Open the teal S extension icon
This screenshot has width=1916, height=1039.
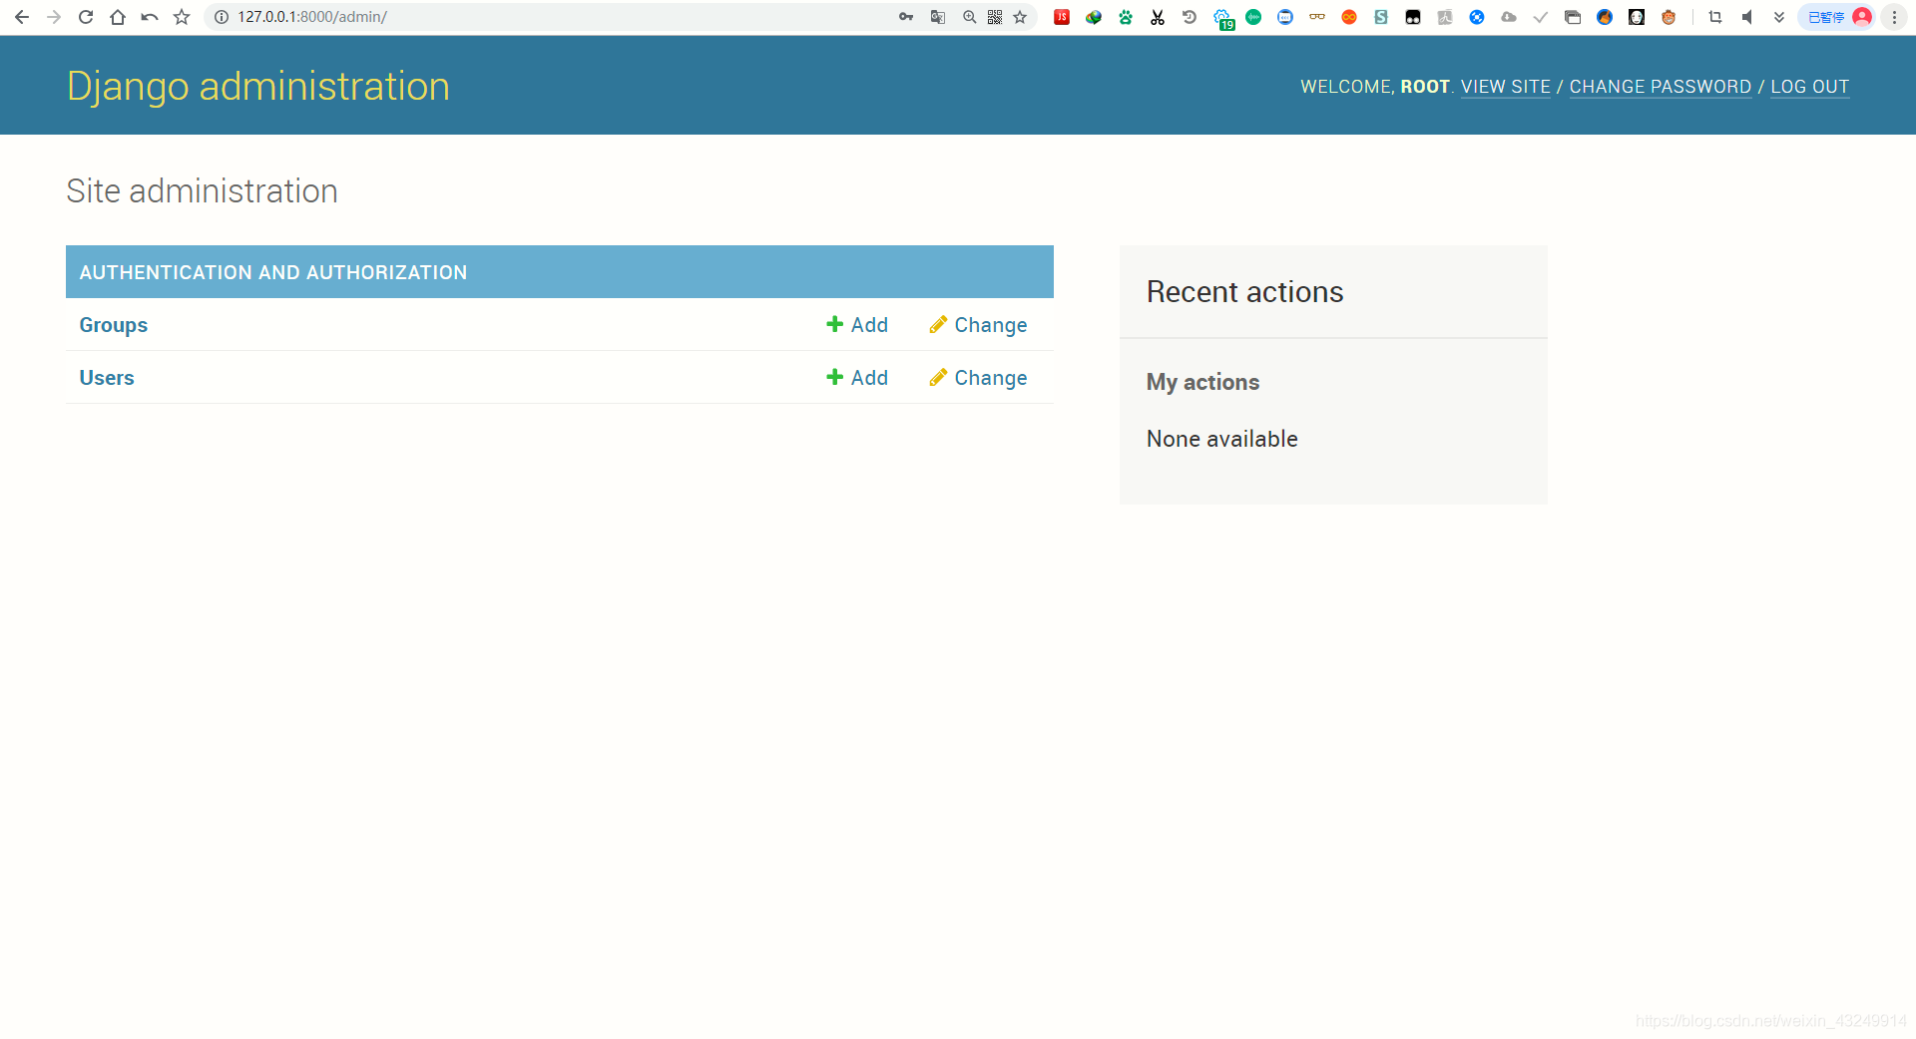click(x=1381, y=17)
